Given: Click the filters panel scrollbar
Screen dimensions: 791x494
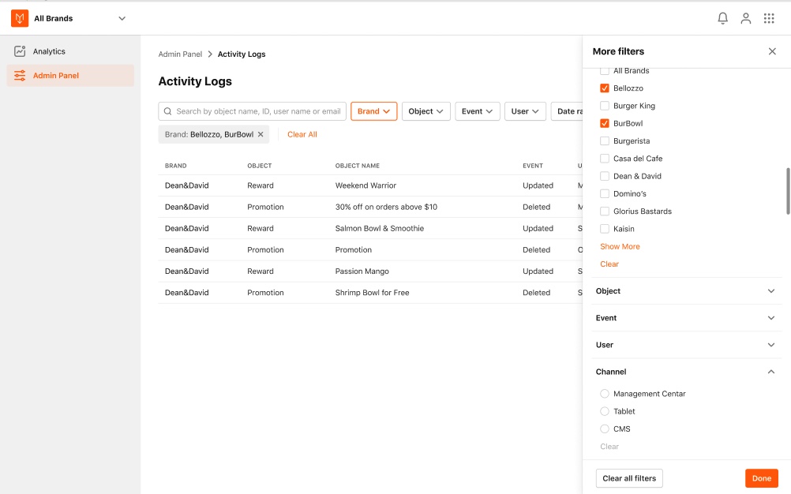Looking at the screenshot, I should (788, 191).
